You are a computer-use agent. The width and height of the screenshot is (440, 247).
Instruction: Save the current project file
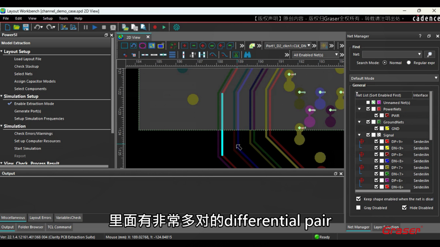point(26,27)
